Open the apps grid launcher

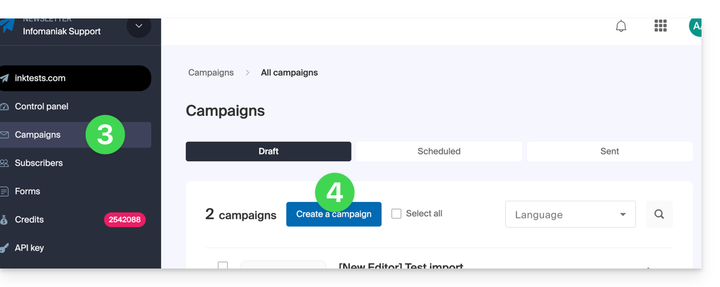click(x=660, y=26)
